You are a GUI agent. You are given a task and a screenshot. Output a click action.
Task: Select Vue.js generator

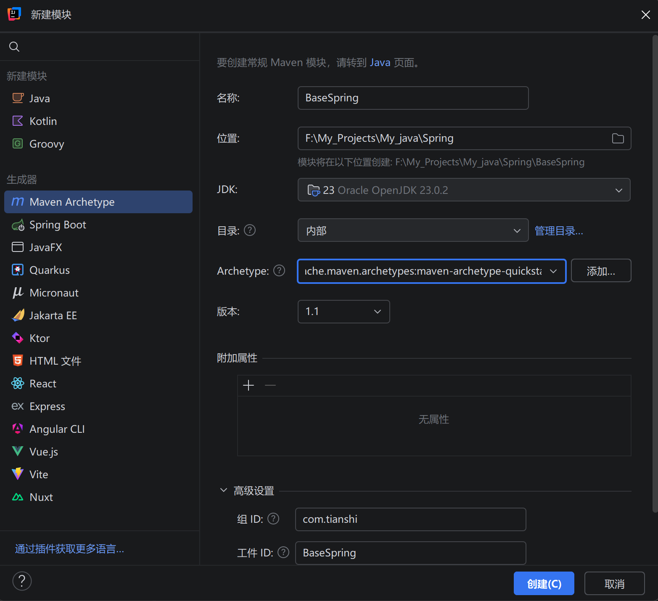point(98,452)
